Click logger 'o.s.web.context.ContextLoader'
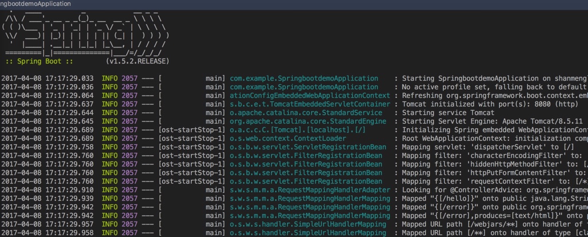The height and width of the screenshot is (237, 588). point(288,139)
